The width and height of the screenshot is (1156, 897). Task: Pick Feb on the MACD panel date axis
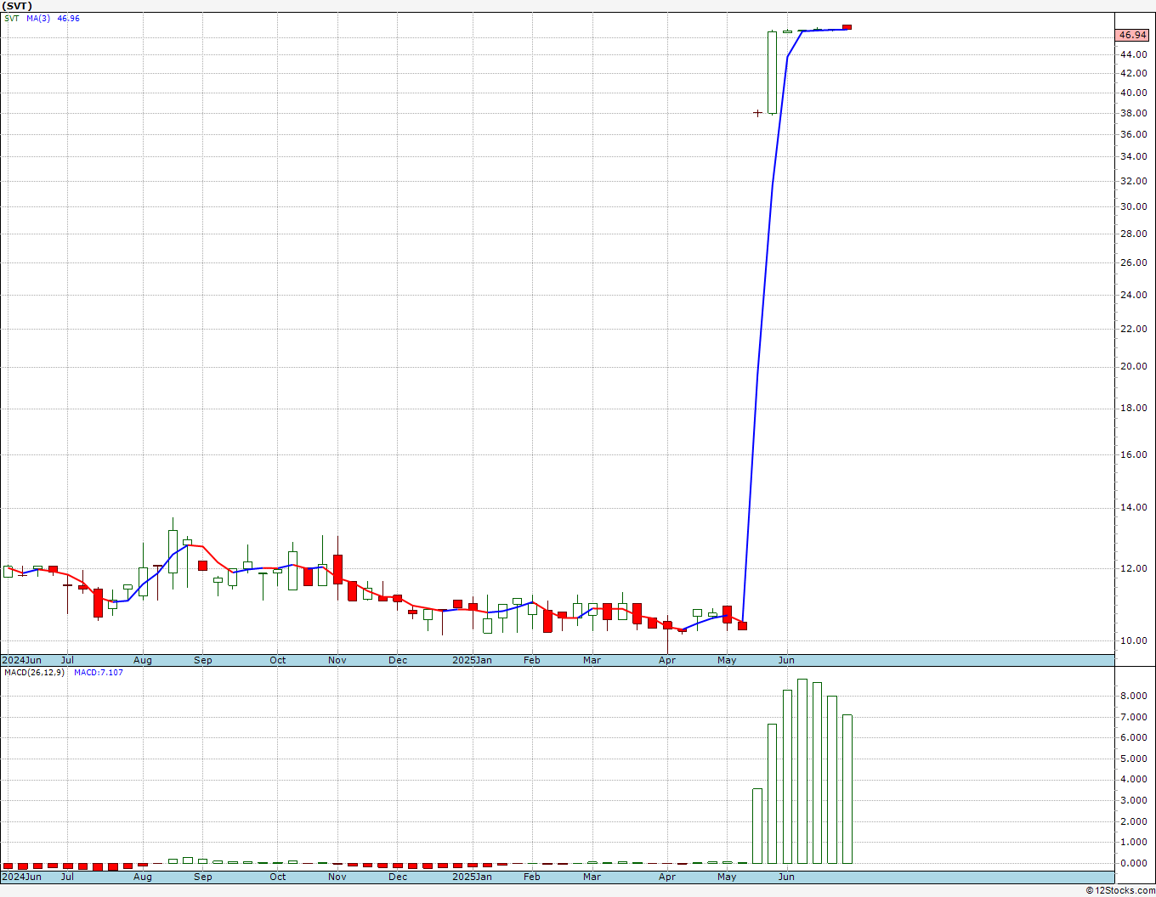[532, 877]
